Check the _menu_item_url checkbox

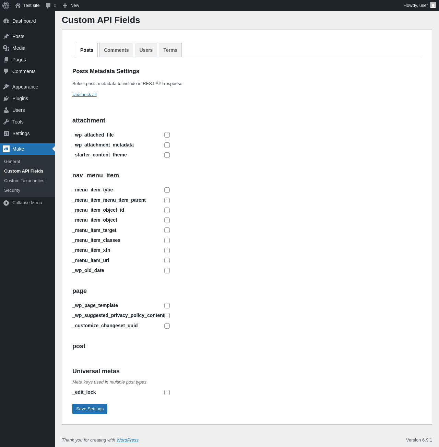[x=167, y=260]
